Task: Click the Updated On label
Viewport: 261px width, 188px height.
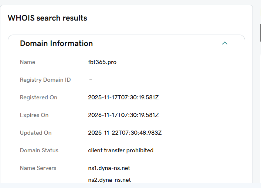Action: click(x=35, y=133)
